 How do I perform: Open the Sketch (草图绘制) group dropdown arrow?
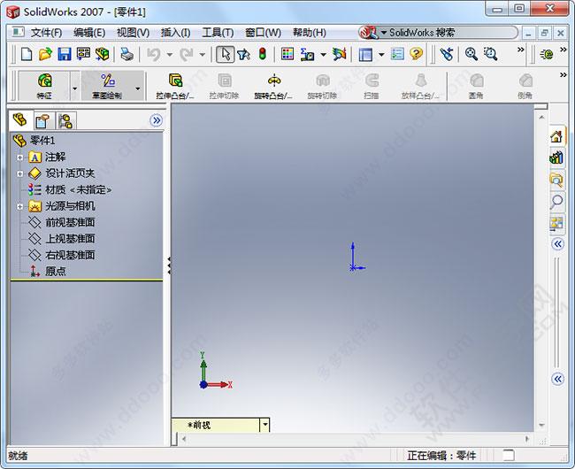[x=138, y=88]
